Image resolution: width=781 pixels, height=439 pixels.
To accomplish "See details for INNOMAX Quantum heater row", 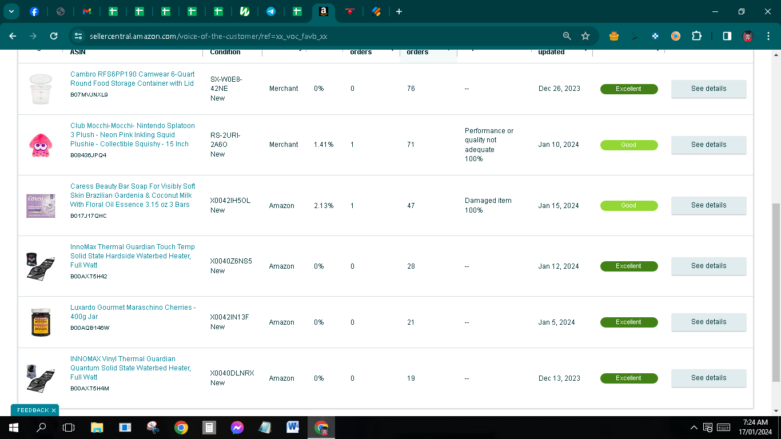I will point(708,378).
